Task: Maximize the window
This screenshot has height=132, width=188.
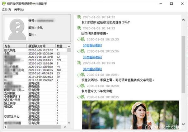Action: click(171, 3)
